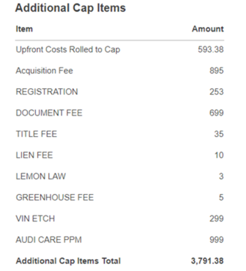
Task: Select the 593.38 amount value
Action: 211,50
